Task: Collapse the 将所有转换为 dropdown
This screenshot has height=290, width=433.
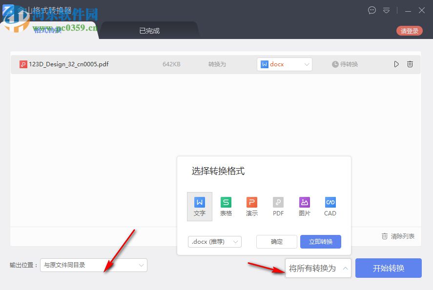Action: [x=318, y=268]
